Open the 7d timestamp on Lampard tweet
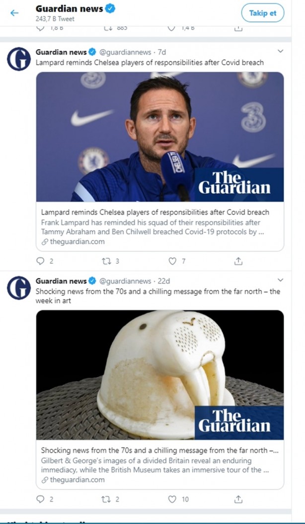 tap(161, 52)
